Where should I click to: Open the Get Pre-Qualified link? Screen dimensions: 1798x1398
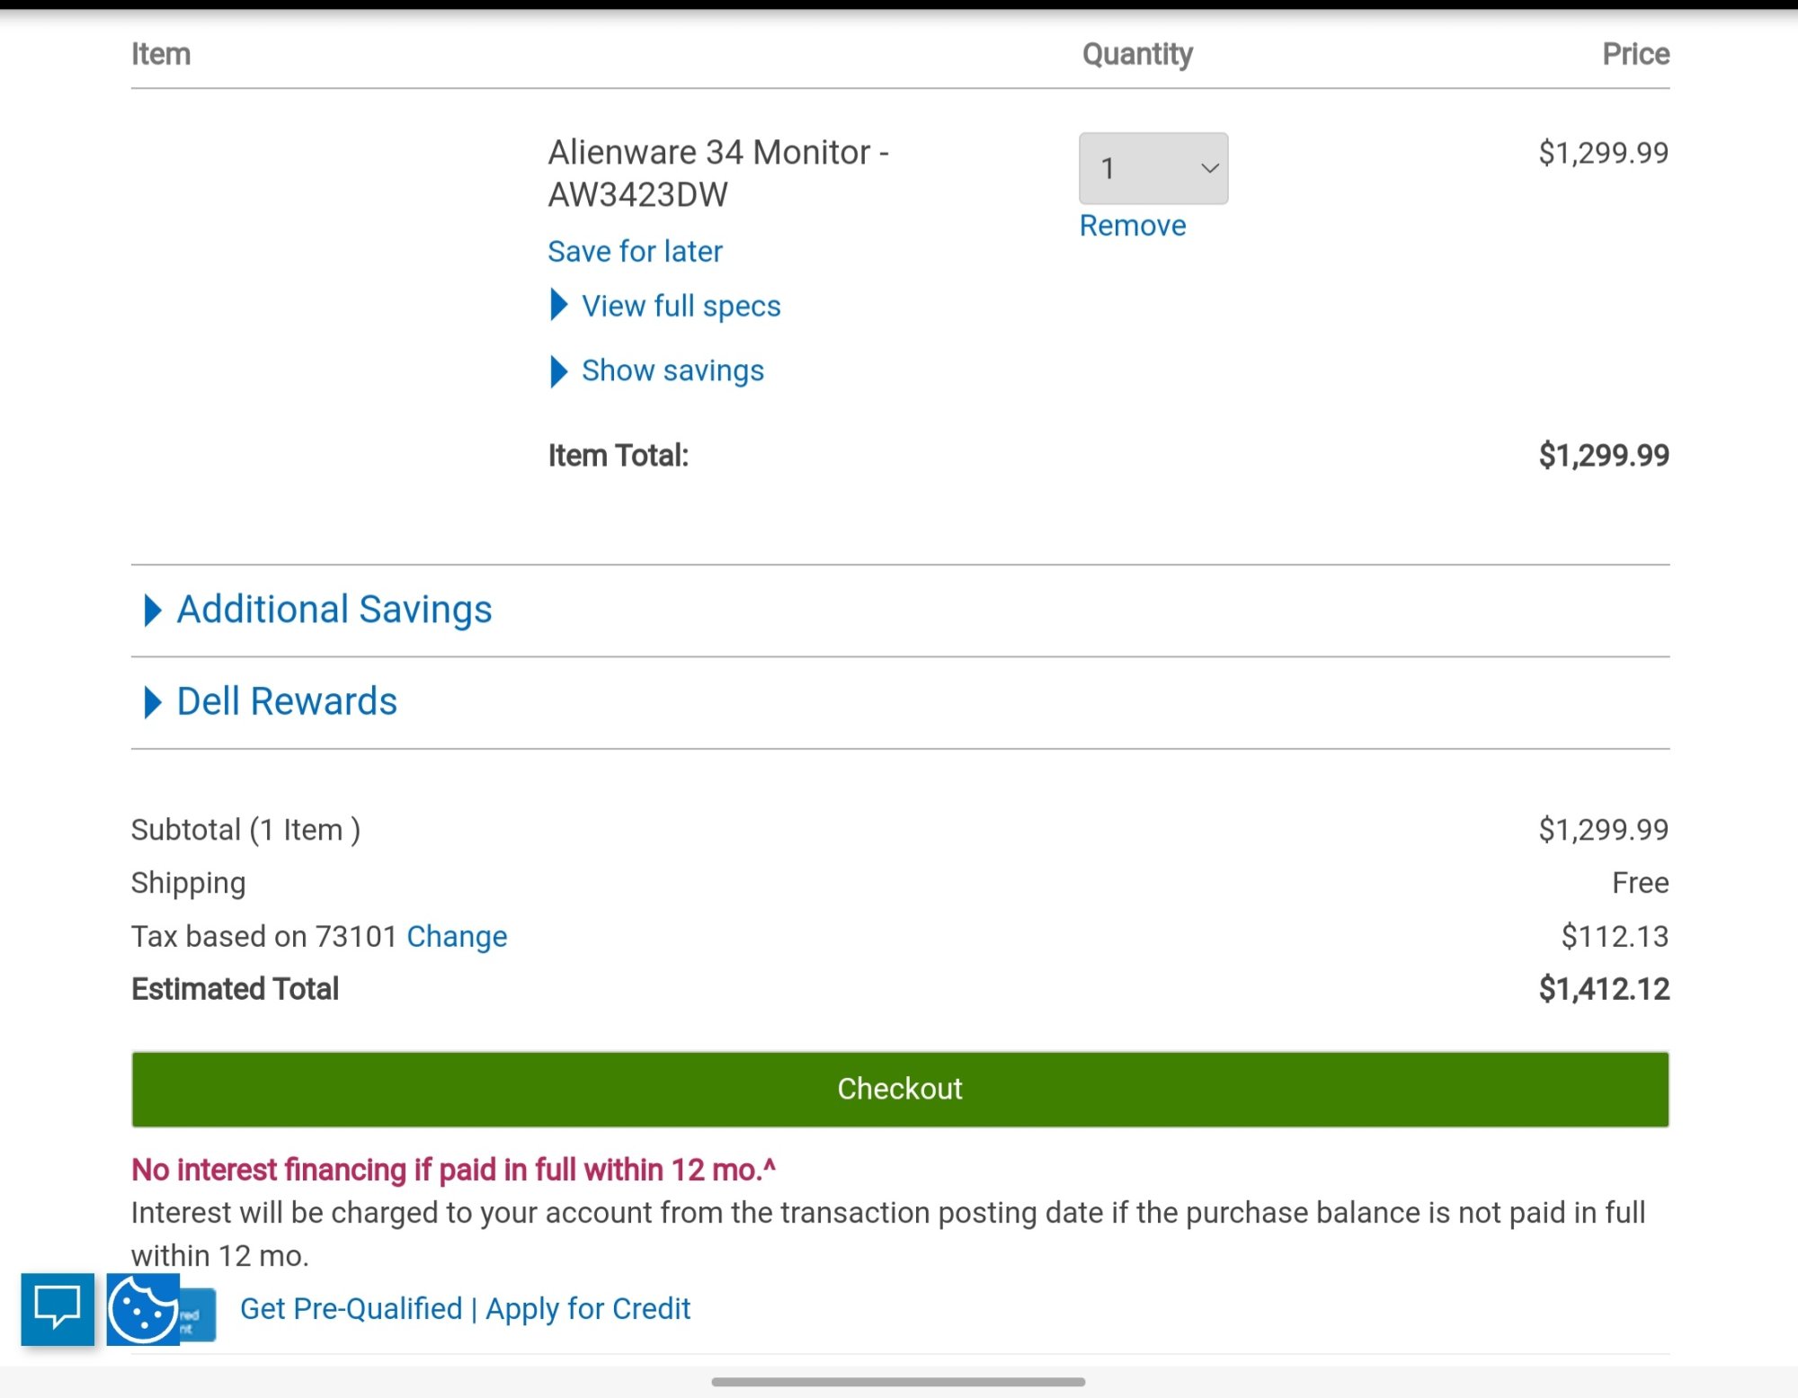(x=351, y=1309)
